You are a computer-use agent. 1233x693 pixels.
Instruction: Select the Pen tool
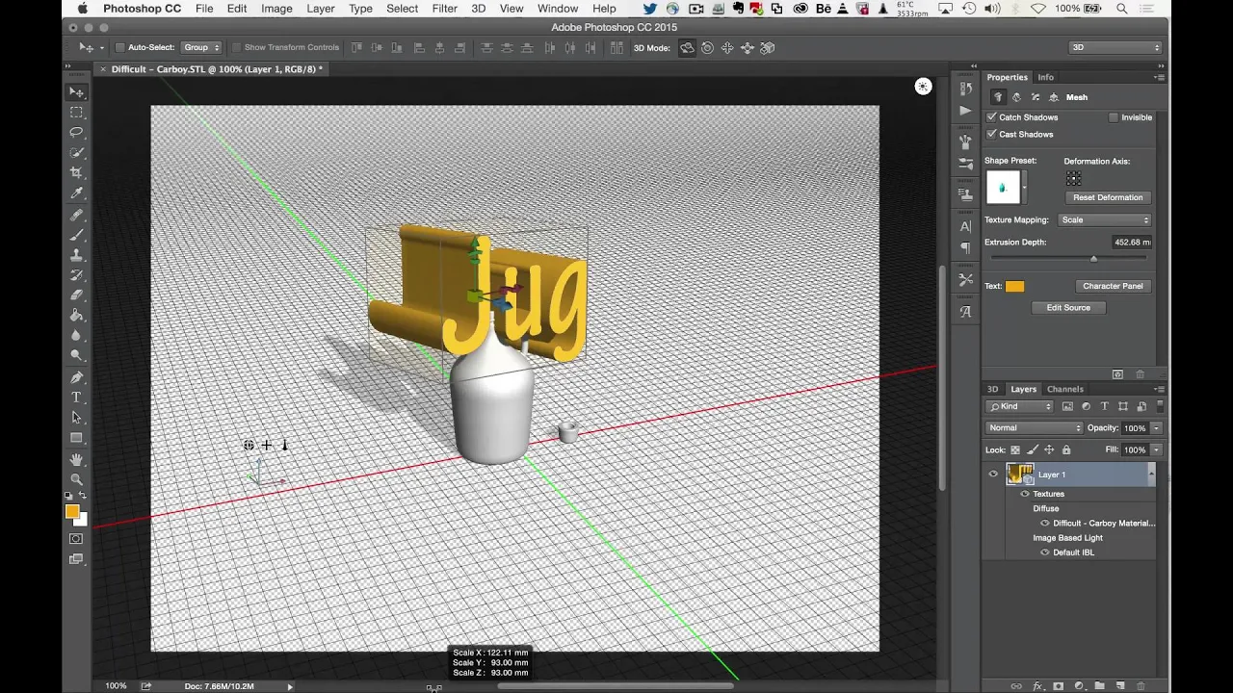click(x=76, y=377)
